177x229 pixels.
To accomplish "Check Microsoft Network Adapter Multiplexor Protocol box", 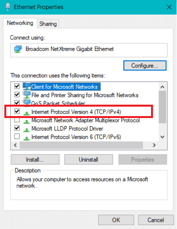I will pyautogui.click(x=17, y=120).
